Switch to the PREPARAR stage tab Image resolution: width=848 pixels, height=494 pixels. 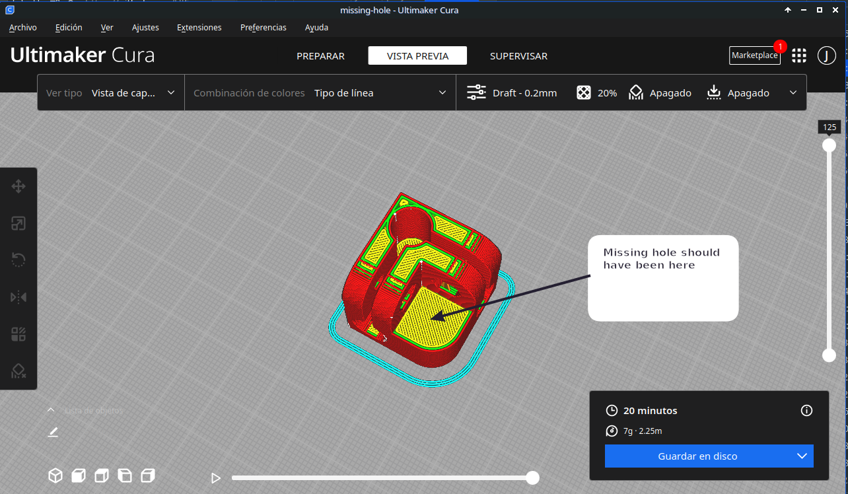(x=320, y=56)
